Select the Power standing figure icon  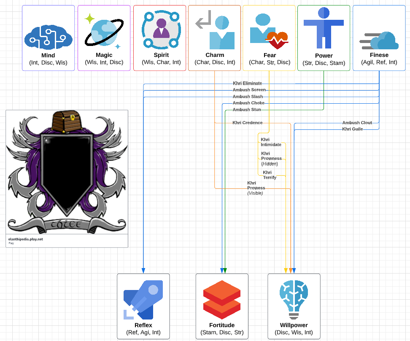tap(324, 29)
